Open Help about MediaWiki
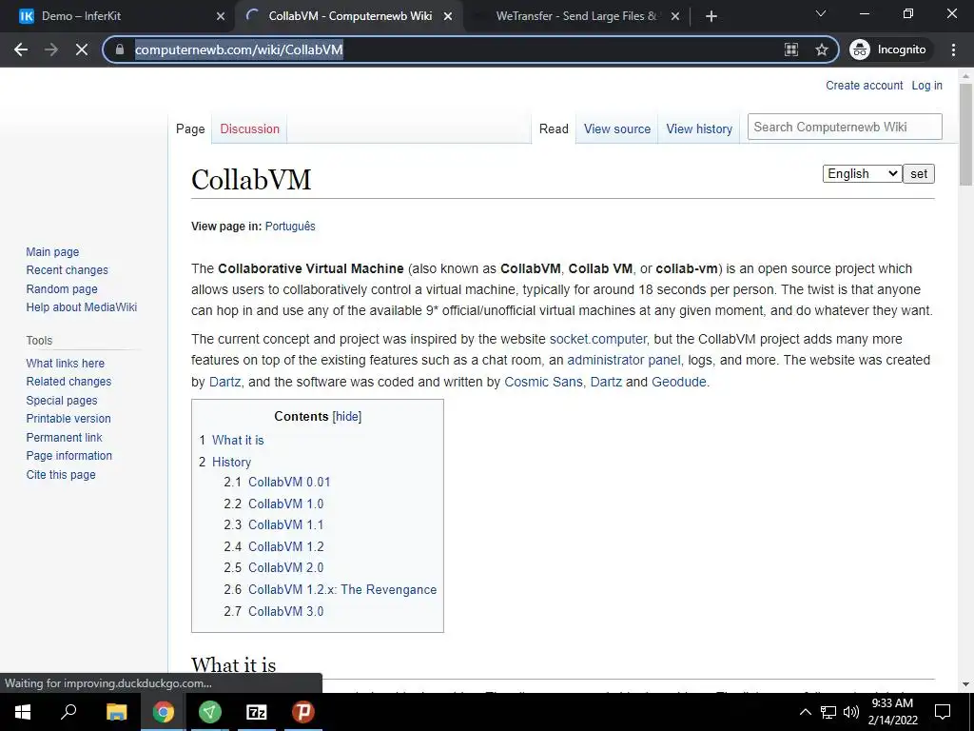Image resolution: width=974 pixels, height=731 pixels. point(82,307)
